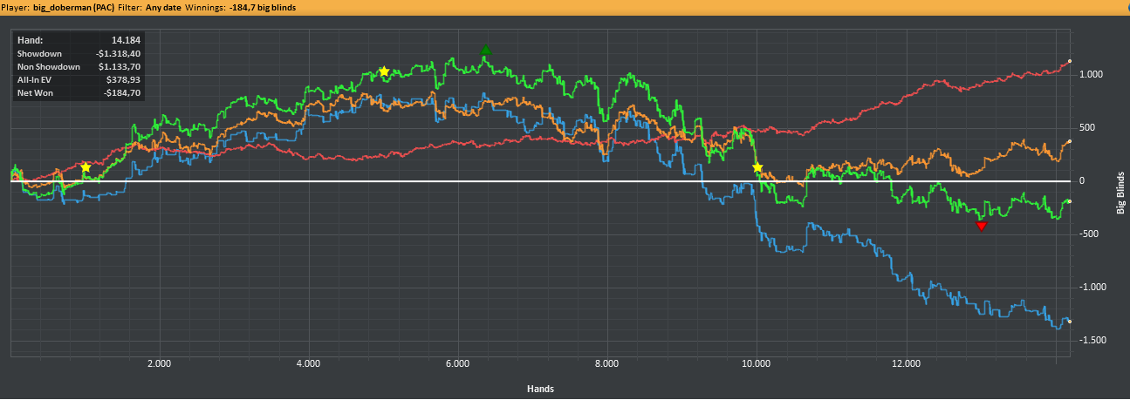
Task: Click the green line endpoint dot
Action: click(x=1070, y=201)
